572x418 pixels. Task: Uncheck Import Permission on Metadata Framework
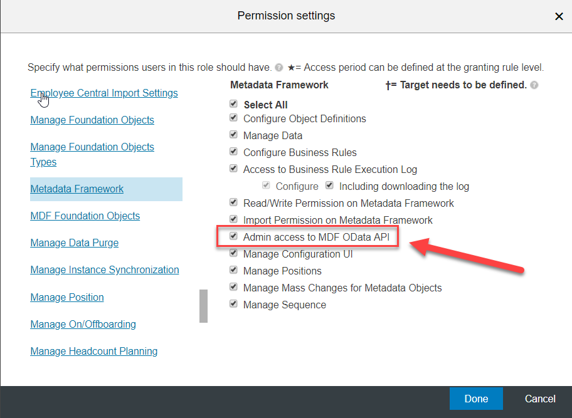point(233,219)
